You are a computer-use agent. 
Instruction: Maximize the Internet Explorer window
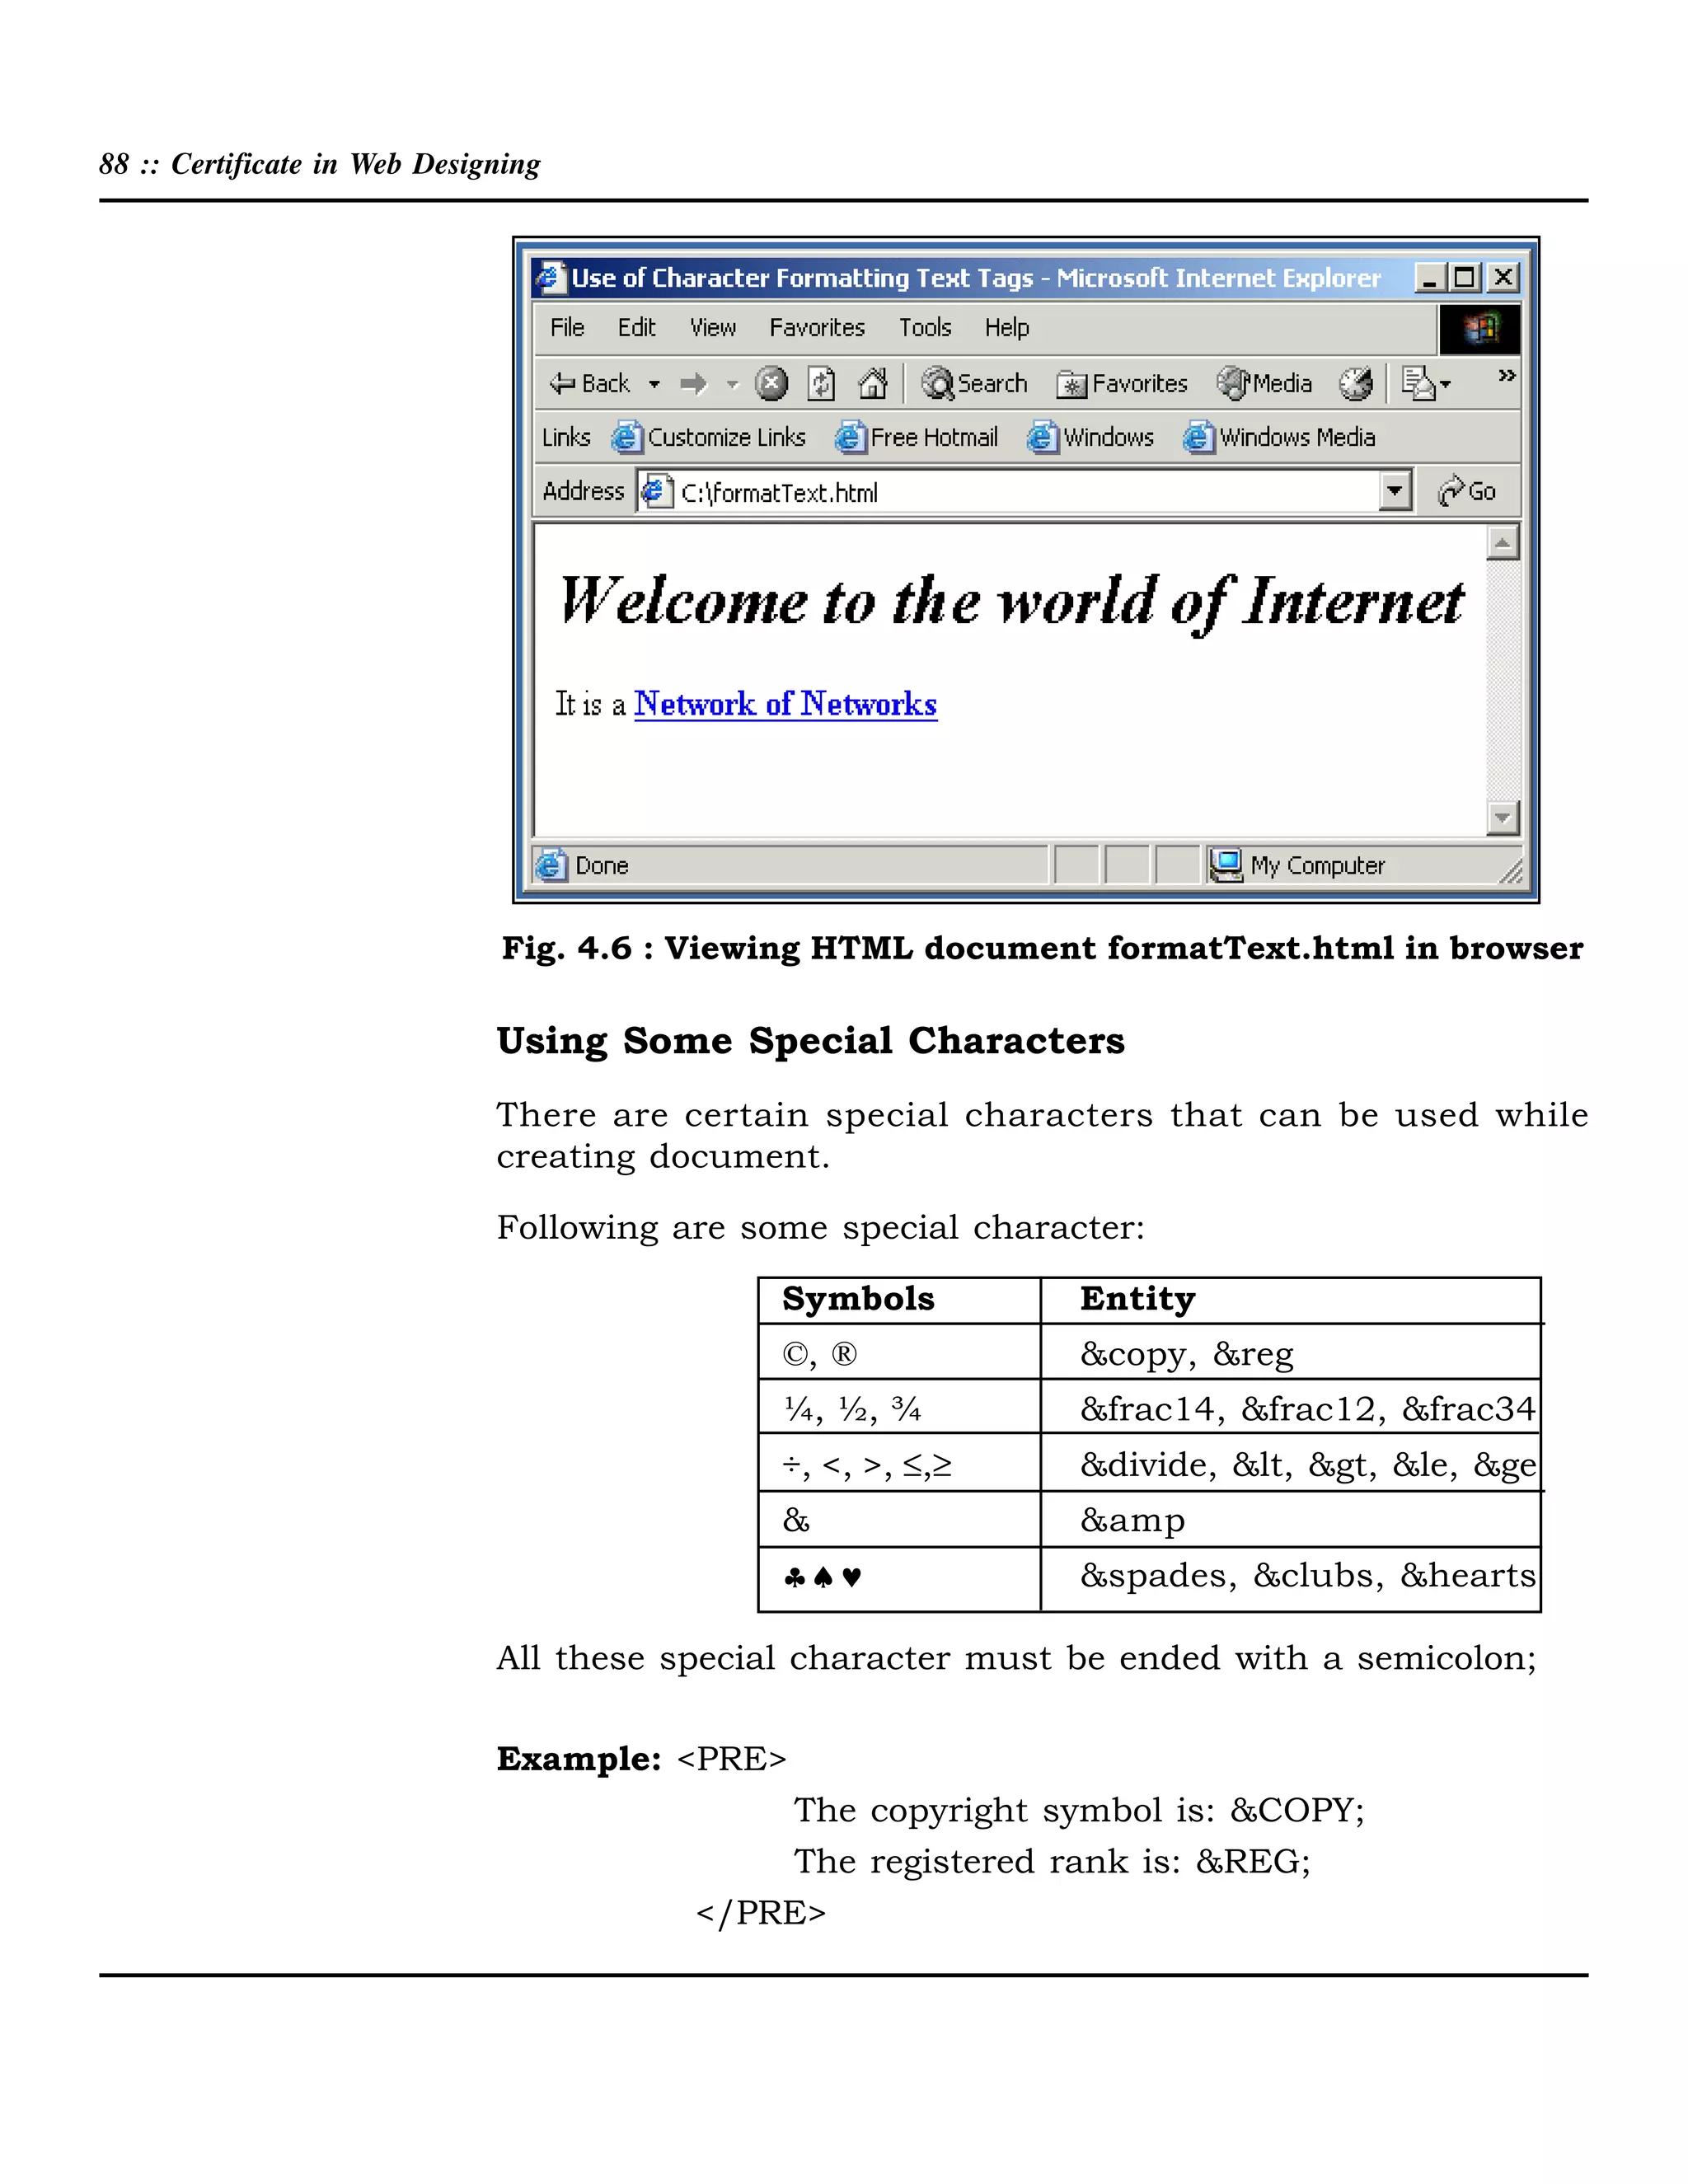[1465, 277]
